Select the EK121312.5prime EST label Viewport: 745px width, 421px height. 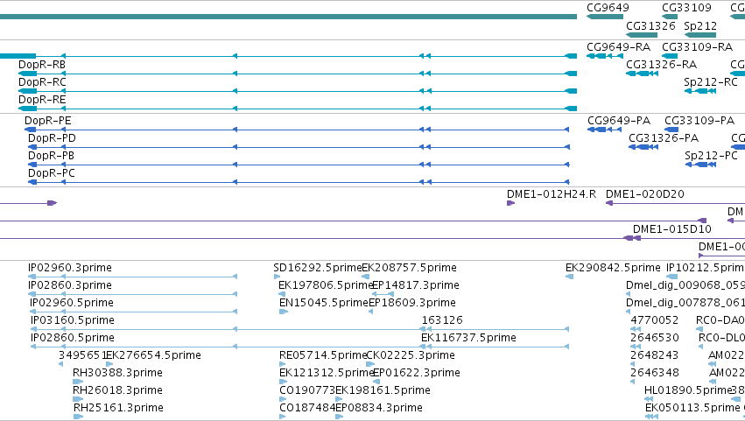pos(326,373)
